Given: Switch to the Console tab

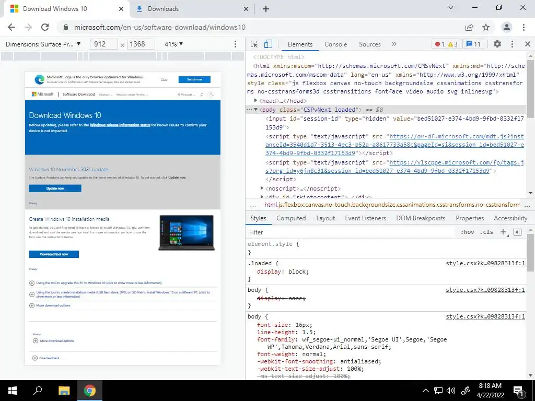Looking at the screenshot, I should coord(336,44).
